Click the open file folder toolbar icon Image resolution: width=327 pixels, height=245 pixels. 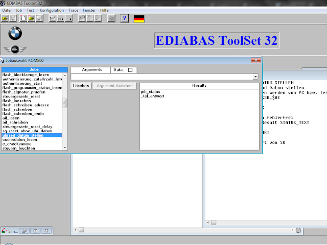pyautogui.click(x=5, y=18)
